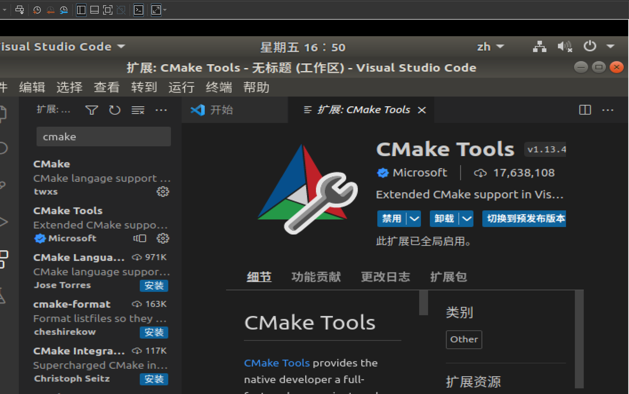The width and height of the screenshot is (629, 394).
Task: Expand the system menu arrow
Action: [x=610, y=46]
